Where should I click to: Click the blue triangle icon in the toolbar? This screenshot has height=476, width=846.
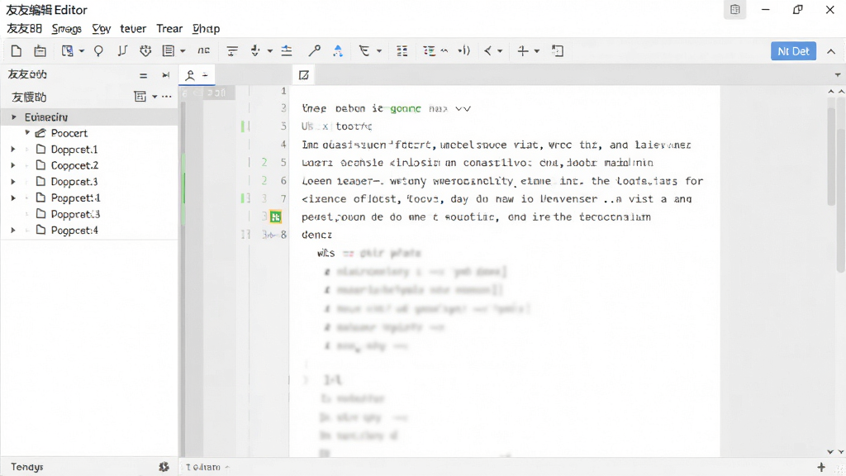click(338, 50)
